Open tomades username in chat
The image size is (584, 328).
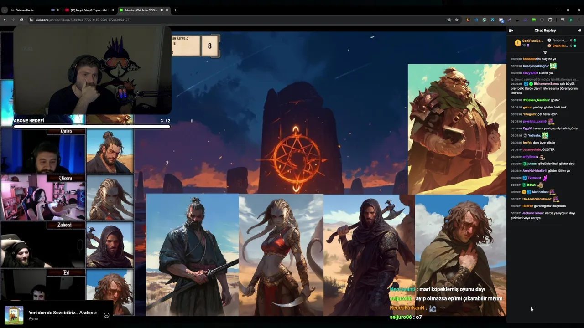coord(529,59)
